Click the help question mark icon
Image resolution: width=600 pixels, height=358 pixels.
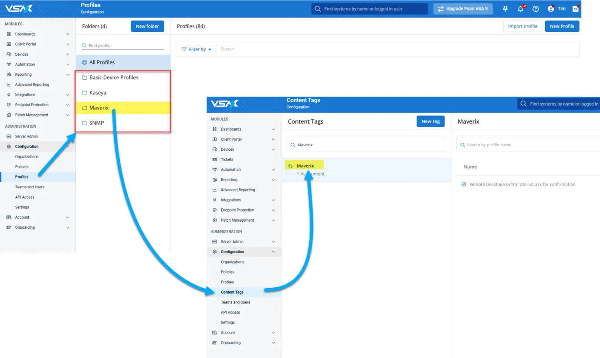536,9
